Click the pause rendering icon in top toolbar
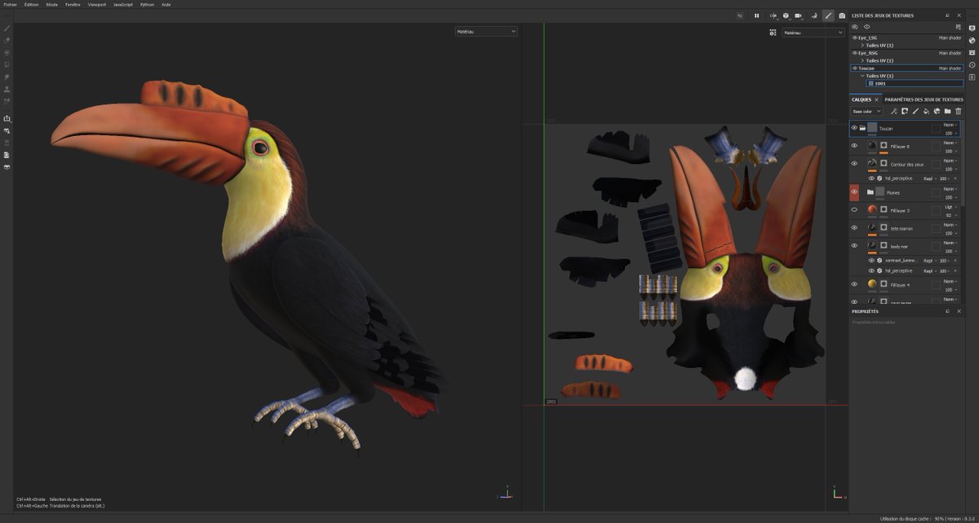 point(756,15)
